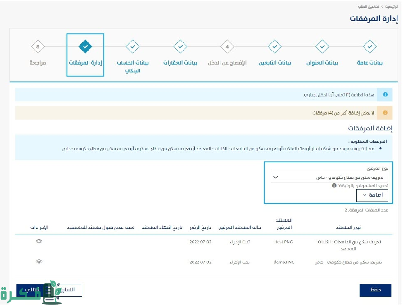
Task: Click the تحت الإجراء status in test.PNG row
Action: coord(240,242)
